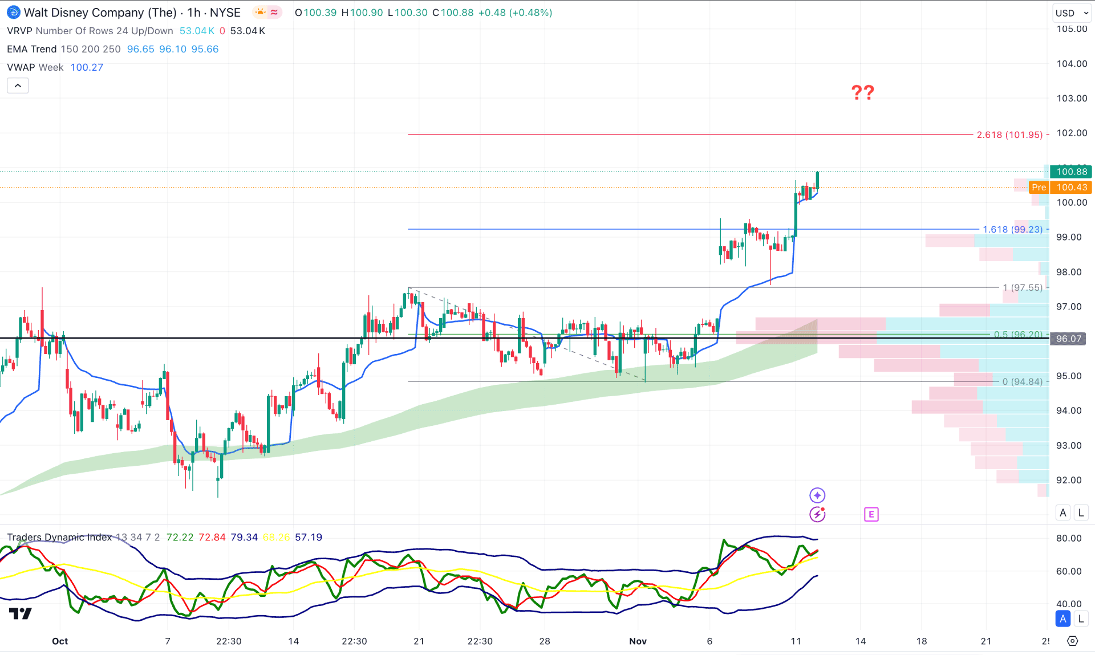Click the TDI value 79.34
Image resolution: width=1095 pixels, height=655 pixels.
pyautogui.click(x=244, y=537)
